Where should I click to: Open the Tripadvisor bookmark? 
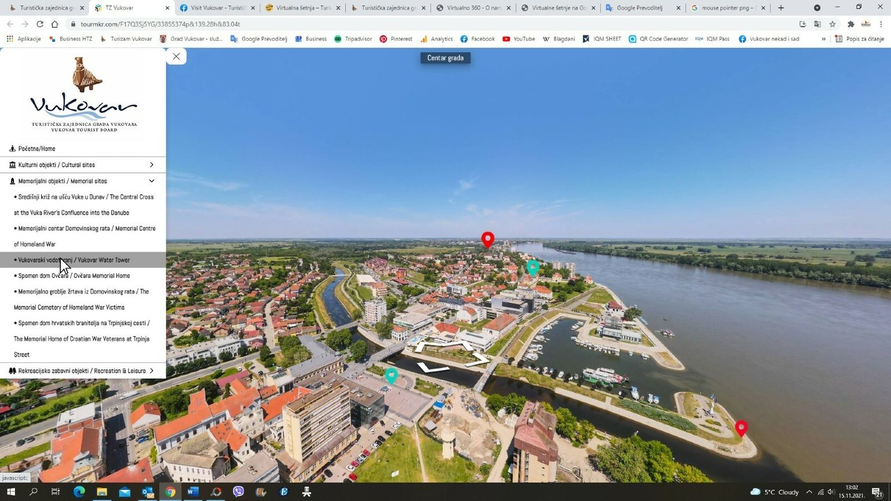tap(353, 39)
